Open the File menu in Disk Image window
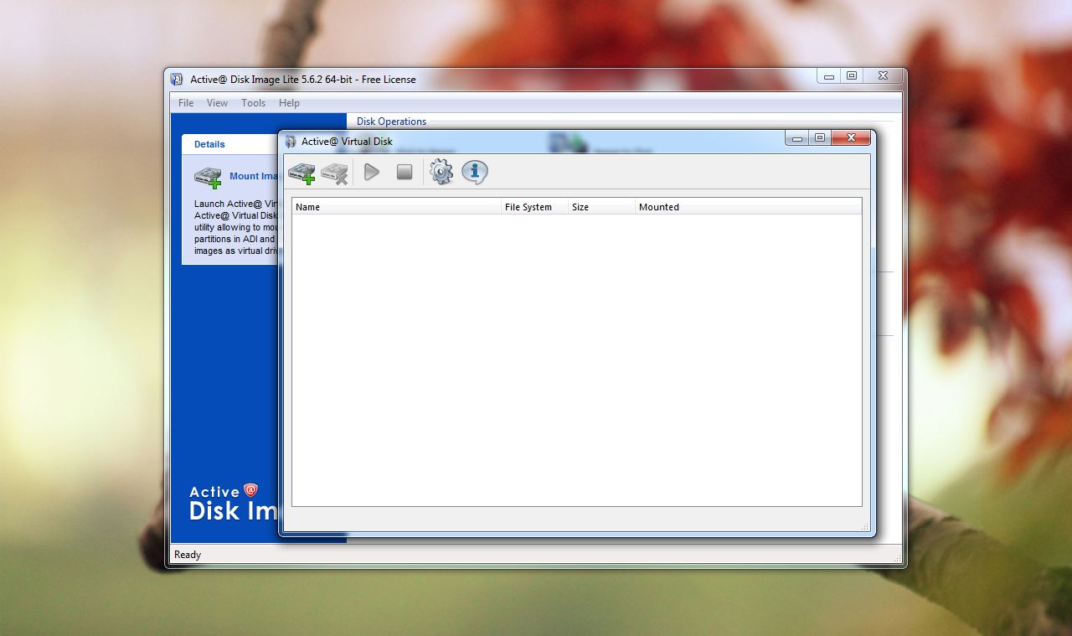The height and width of the screenshot is (636, 1072). pos(186,103)
